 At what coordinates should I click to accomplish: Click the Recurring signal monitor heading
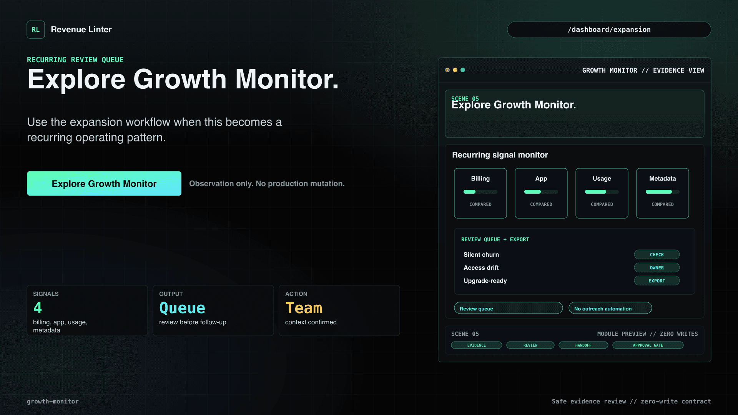pyautogui.click(x=500, y=155)
